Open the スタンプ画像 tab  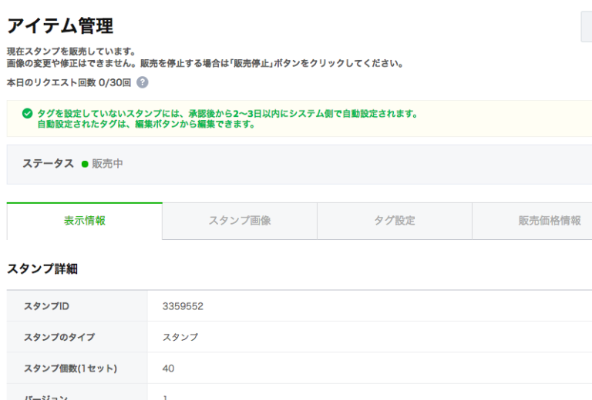pos(240,221)
